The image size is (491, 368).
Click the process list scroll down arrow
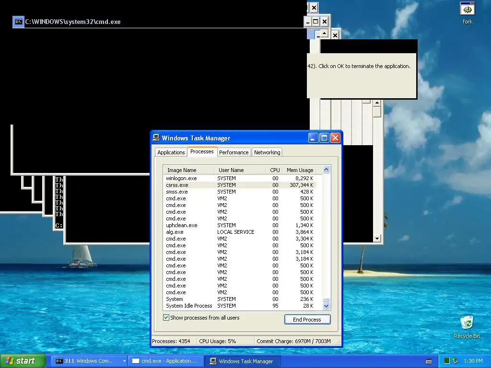[326, 306]
